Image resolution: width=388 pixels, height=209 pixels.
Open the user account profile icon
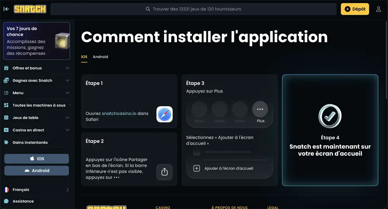point(378,9)
